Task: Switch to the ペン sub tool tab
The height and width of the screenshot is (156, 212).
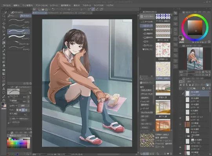Action: pos(13,16)
